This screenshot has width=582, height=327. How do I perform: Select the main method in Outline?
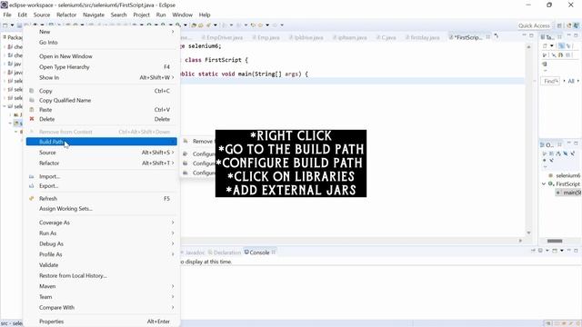[568, 193]
